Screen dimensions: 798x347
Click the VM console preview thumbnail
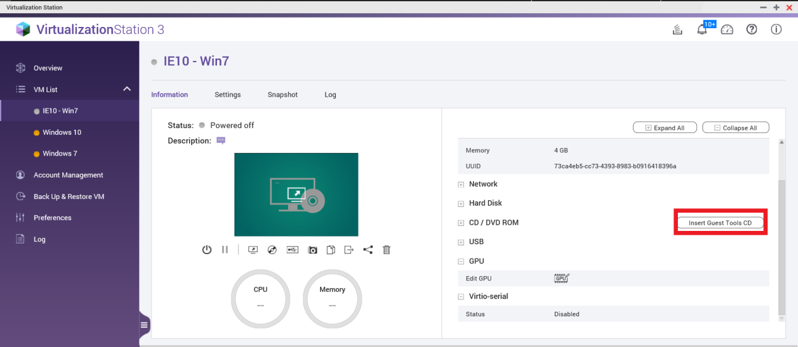coord(296,195)
